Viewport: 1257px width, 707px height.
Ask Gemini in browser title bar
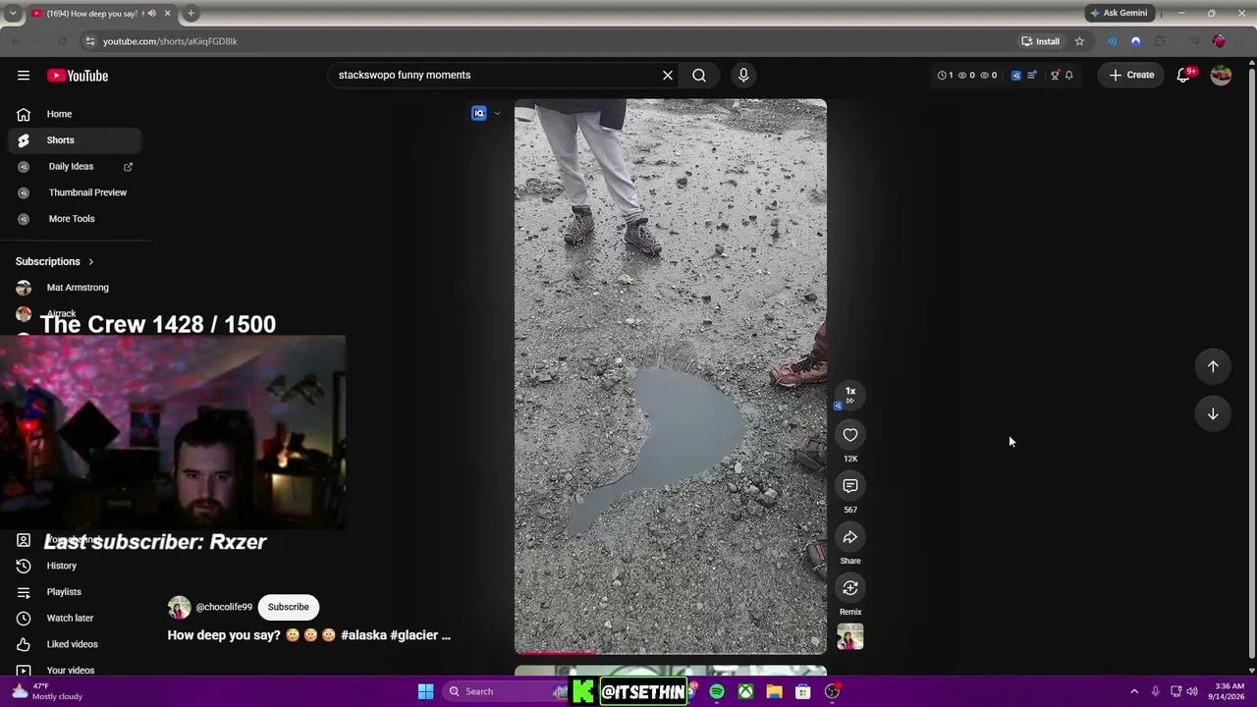pos(1119,14)
